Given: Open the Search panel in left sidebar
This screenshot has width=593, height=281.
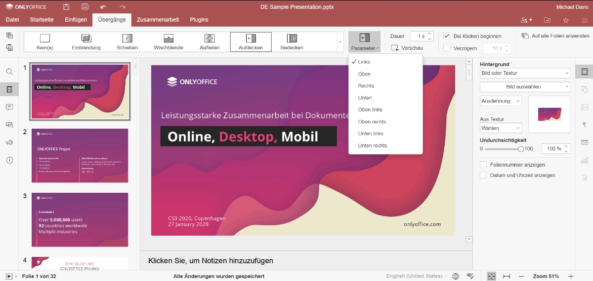Looking at the screenshot, I should pyautogui.click(x=9, y=71).
